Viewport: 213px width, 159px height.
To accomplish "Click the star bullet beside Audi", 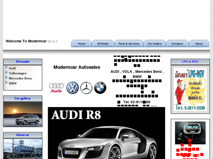I will pyautogui.click(x=6, y=68).
